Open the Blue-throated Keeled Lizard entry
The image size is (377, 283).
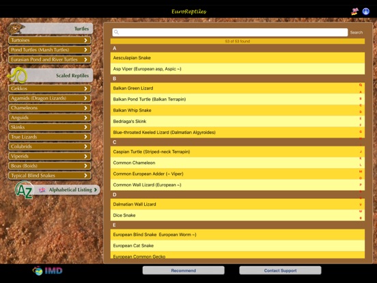pos(238,133)
